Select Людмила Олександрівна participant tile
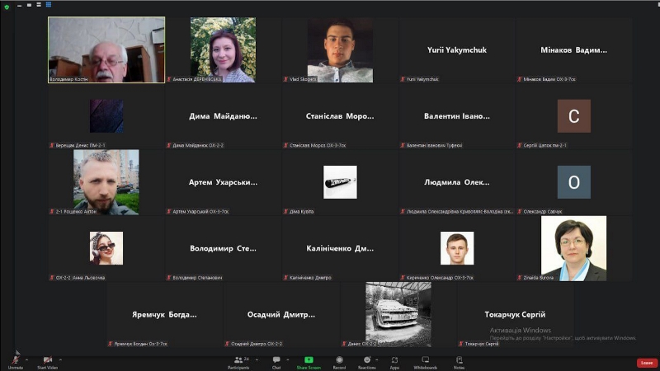This screenshot has height=371, width=660. click(x=457, y=182)
